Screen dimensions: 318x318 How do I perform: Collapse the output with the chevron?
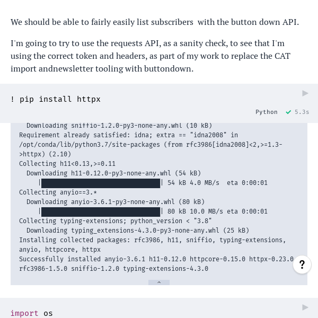[159, 282]
